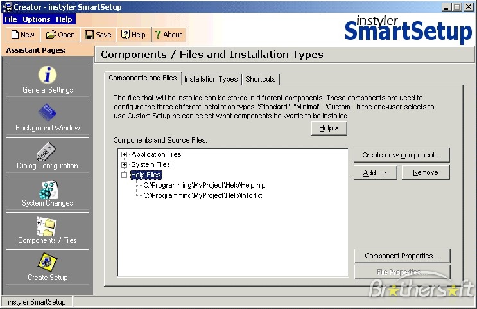Open Dialog Configuration page
Viewport: 477px width, 309px height.
[x=48, y=155]
